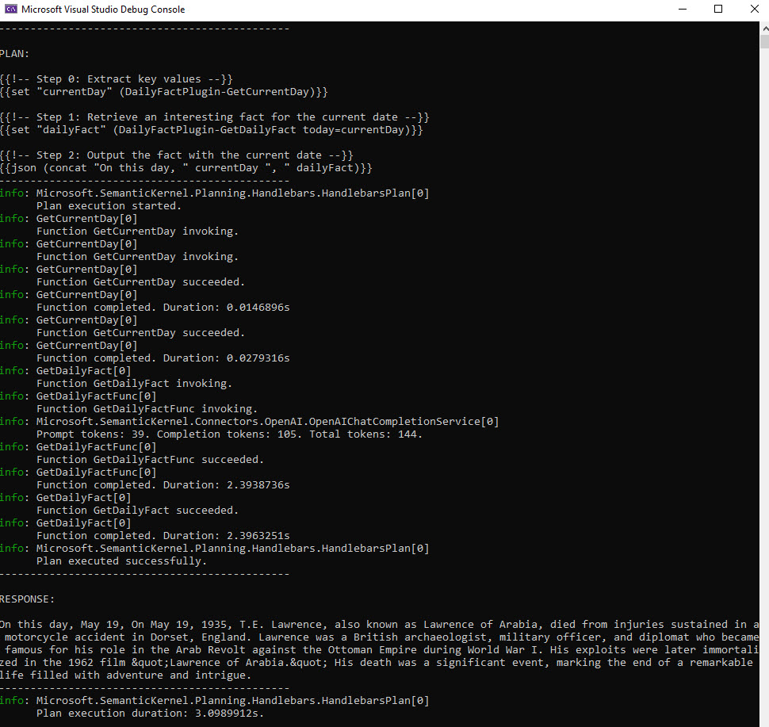Screen dimensions: 769x727
Task: Click "Duration: 0.0146896s" log line
Action: point(163,308)
